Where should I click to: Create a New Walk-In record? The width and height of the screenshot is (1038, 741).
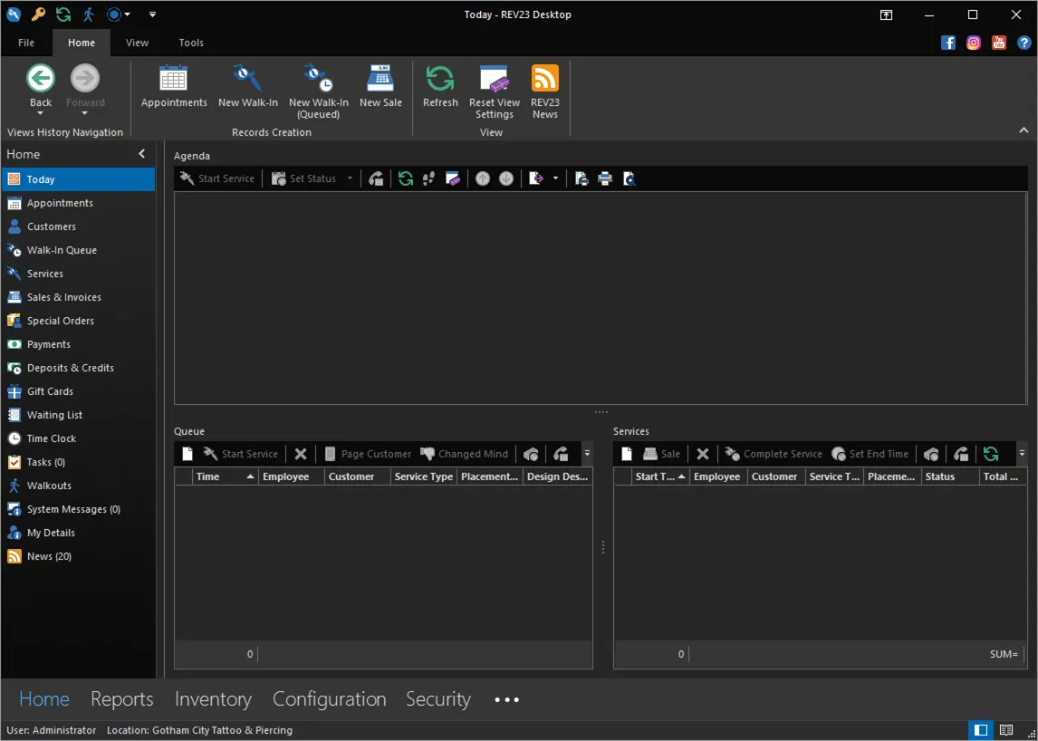pyautogui.click(x=248, y=86)
